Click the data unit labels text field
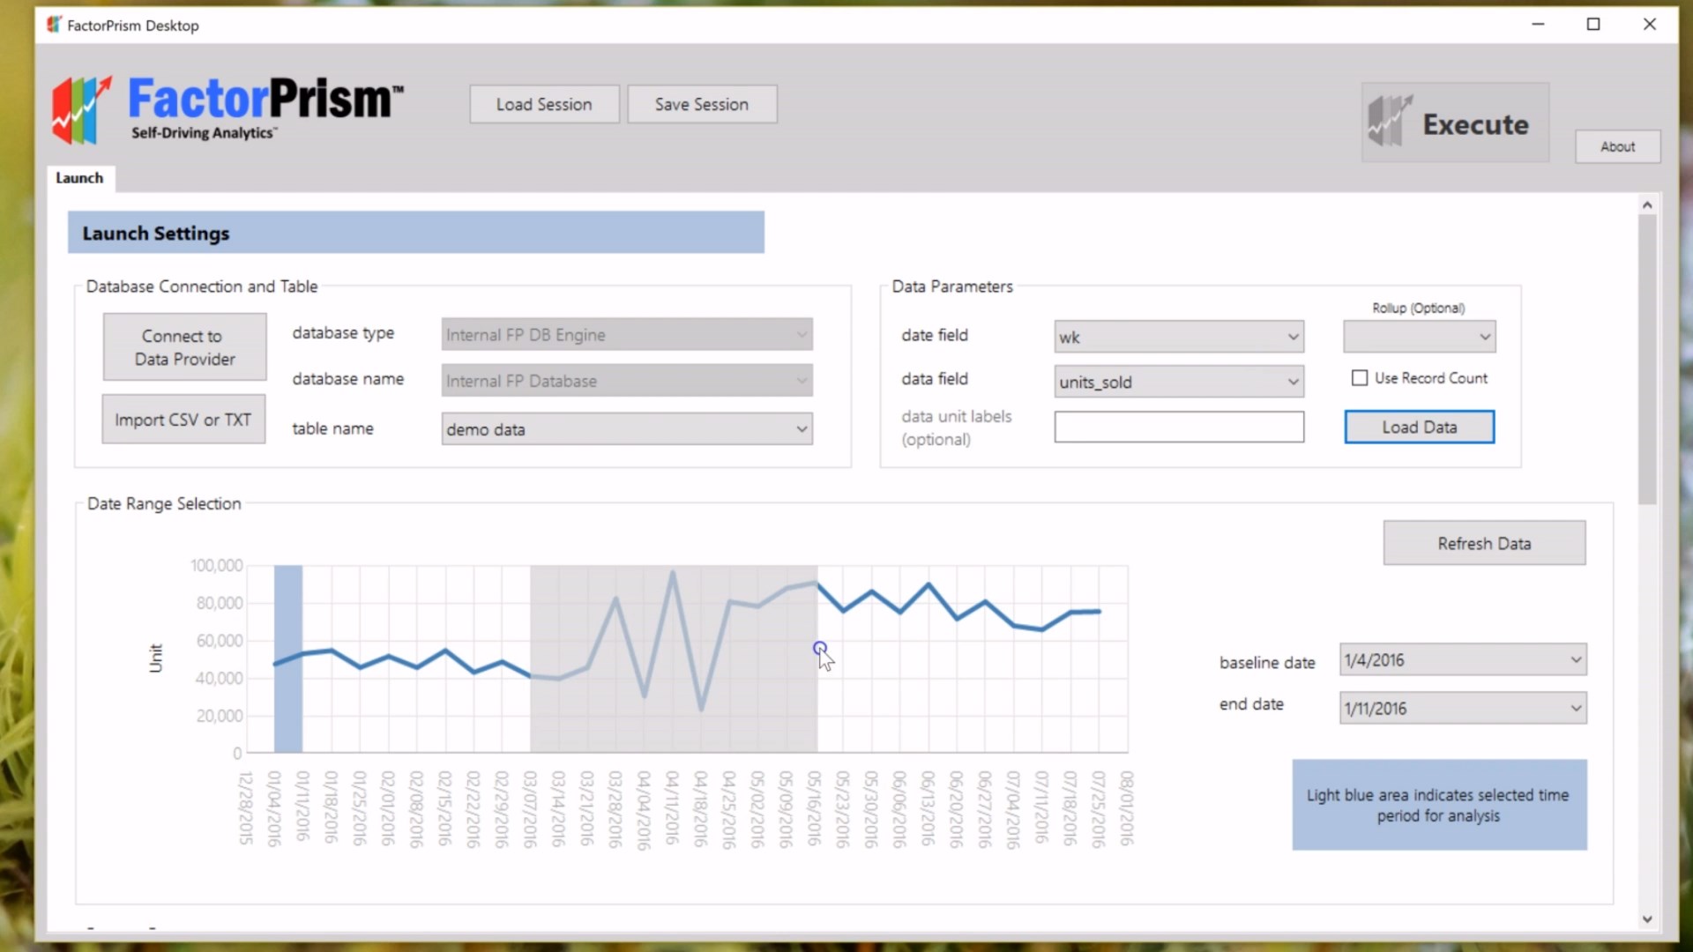The width and height of the screenshot is (1693, 952). click(x=1178, y=428)
